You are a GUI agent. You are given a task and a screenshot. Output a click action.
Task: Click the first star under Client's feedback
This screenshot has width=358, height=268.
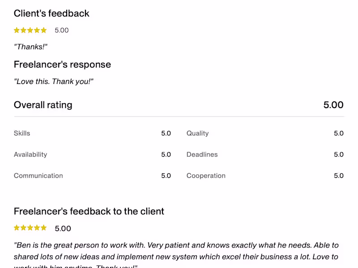click(x=17, y=30)
